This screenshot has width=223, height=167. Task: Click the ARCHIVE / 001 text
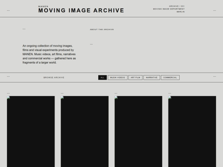[177, 6]
